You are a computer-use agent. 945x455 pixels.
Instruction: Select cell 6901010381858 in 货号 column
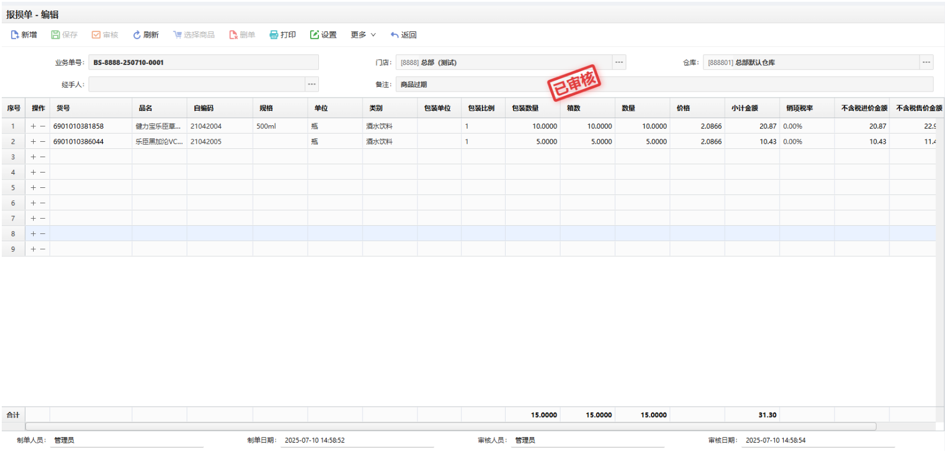click(91, 126)
